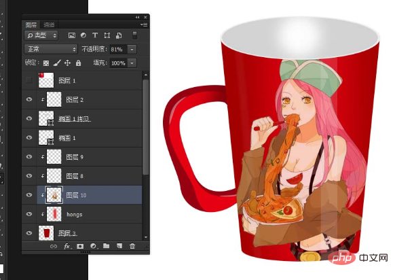The width and height of the screenshot is (395, 280).
Task: Create a new layer group folder
Action: click(107, 246)
